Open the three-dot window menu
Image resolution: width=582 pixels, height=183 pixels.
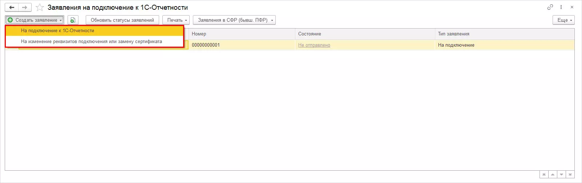point(561,7)
